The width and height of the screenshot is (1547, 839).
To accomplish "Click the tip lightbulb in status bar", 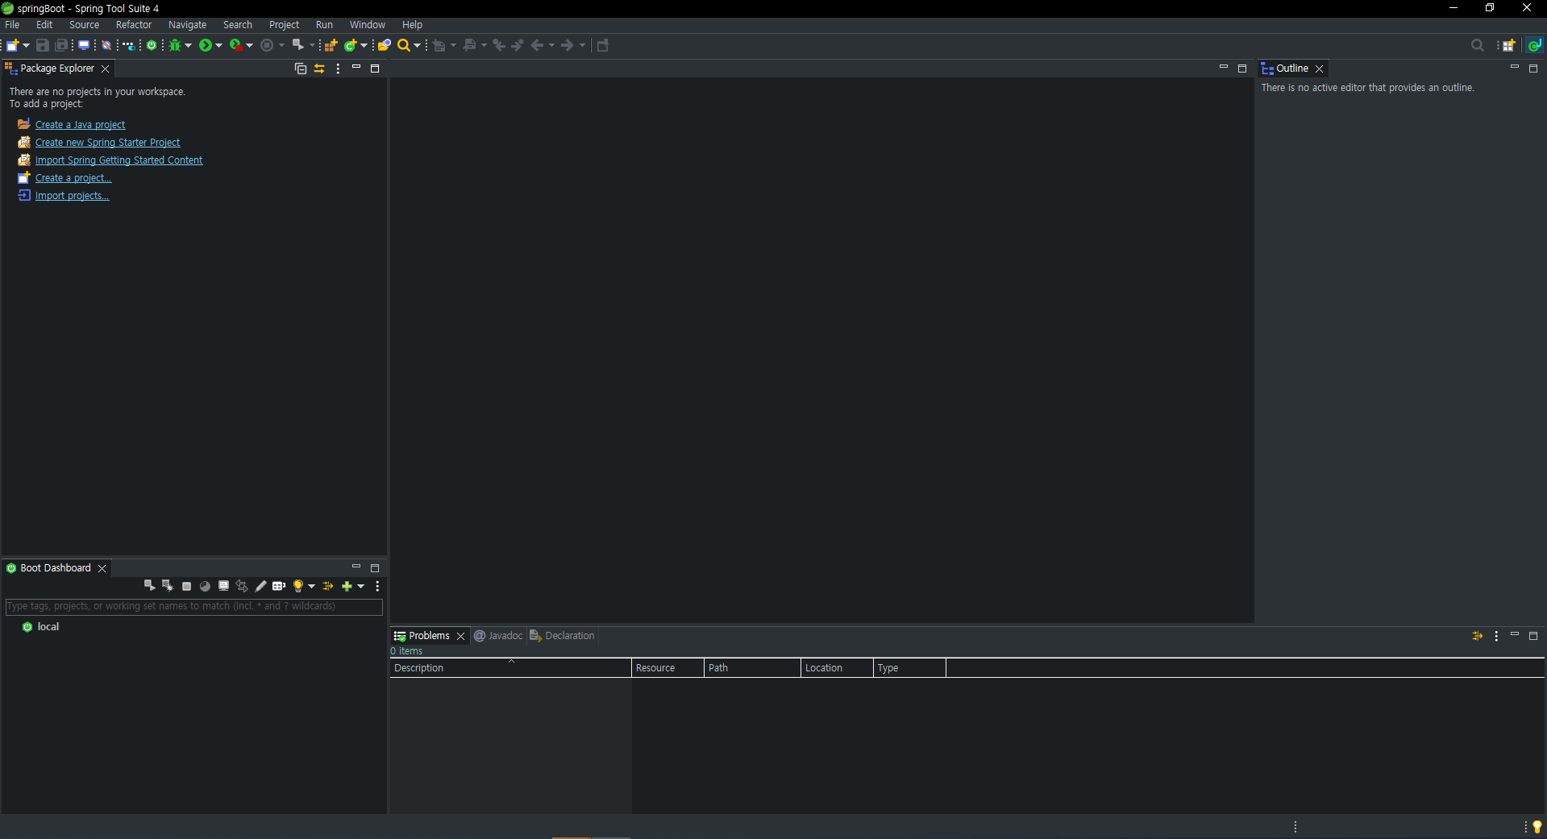I will click(x=1537, y=827).
